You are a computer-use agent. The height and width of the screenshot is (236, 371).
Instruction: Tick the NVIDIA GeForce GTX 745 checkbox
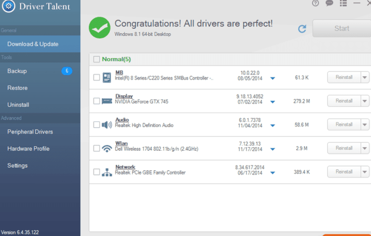click(97, 101)
